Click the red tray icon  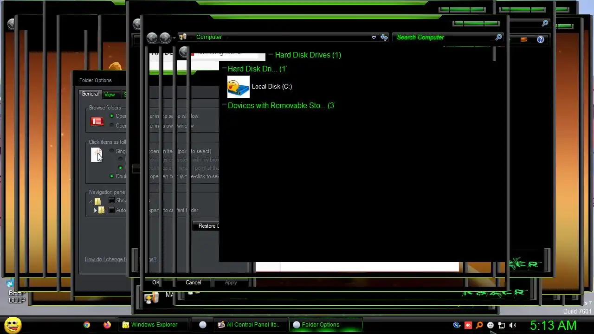tap(468, 325)
